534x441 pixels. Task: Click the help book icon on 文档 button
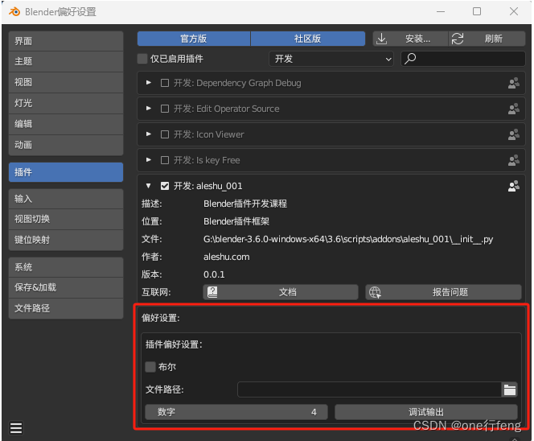tap(212, 292)
